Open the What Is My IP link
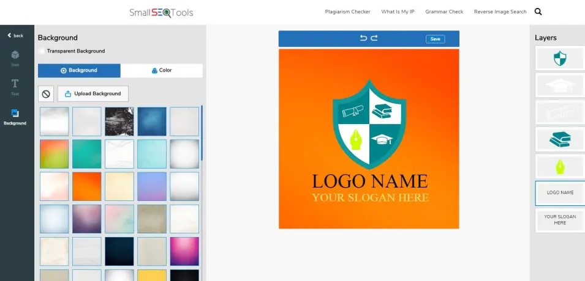 398,12
